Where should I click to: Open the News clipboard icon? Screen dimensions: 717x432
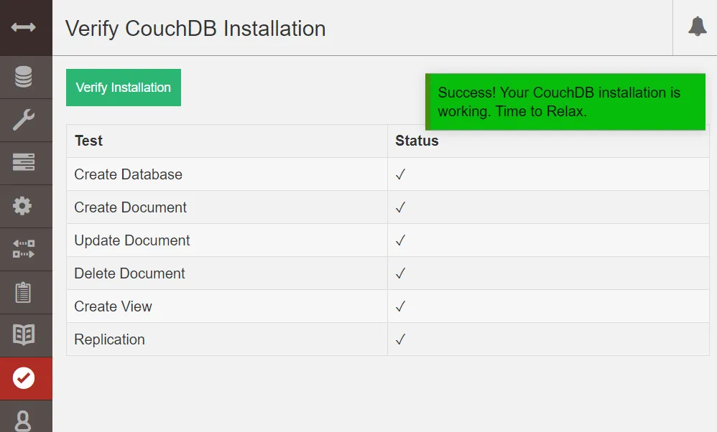pyautogui.click(x=23, y=292)
